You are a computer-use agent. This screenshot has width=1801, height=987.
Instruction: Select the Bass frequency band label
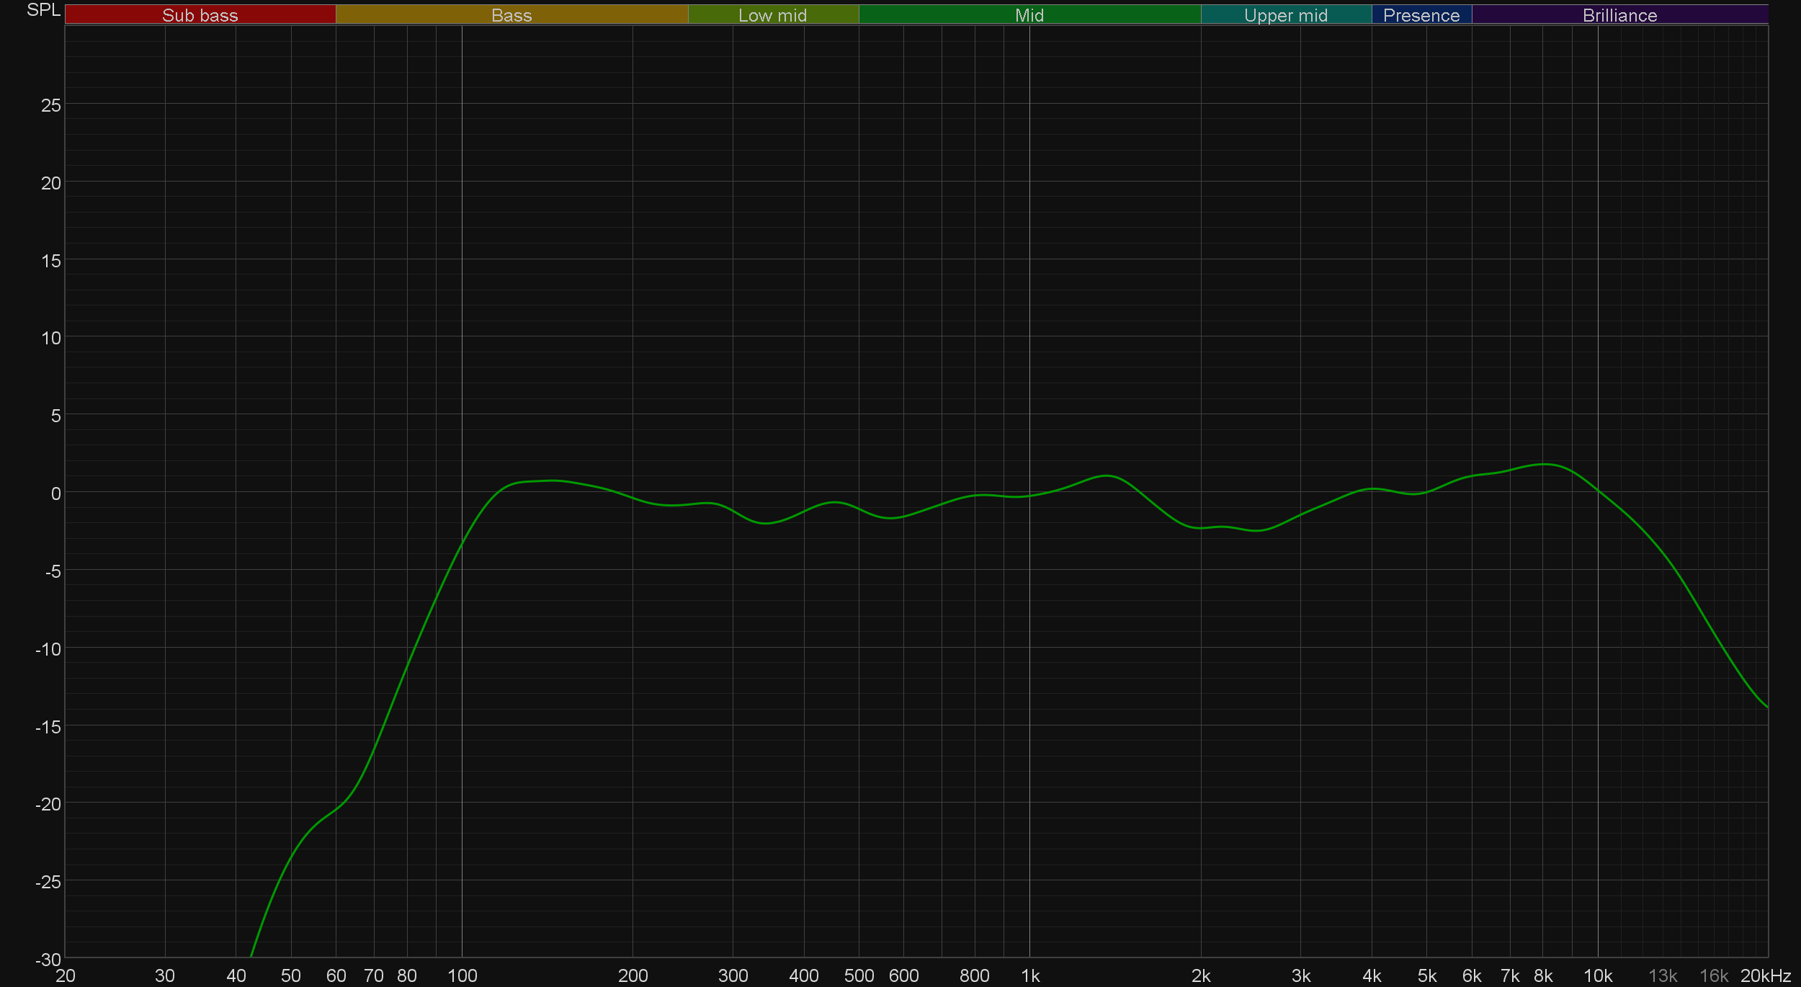511,15
